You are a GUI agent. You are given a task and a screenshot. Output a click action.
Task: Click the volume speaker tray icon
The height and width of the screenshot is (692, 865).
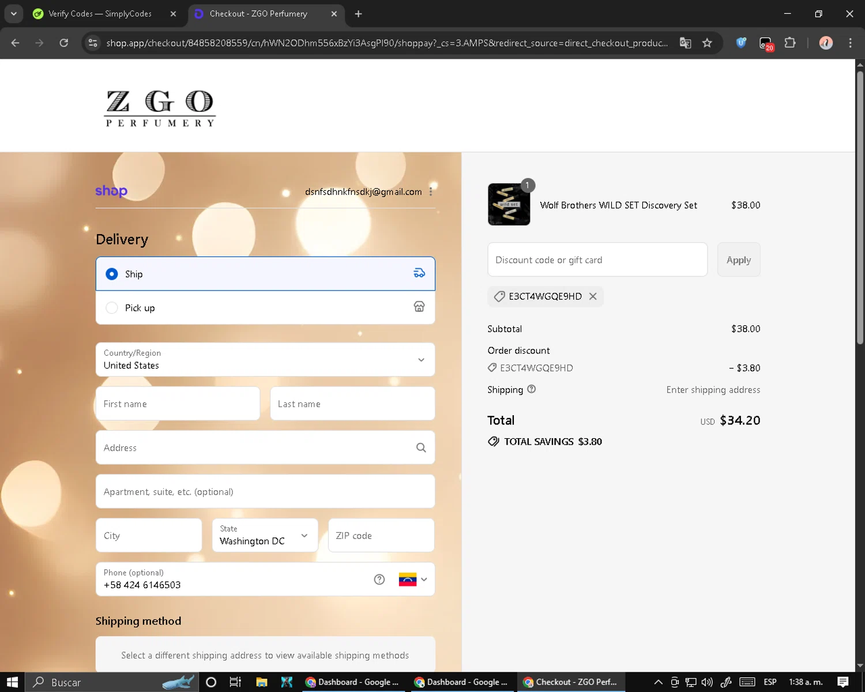tap(707, 682)
